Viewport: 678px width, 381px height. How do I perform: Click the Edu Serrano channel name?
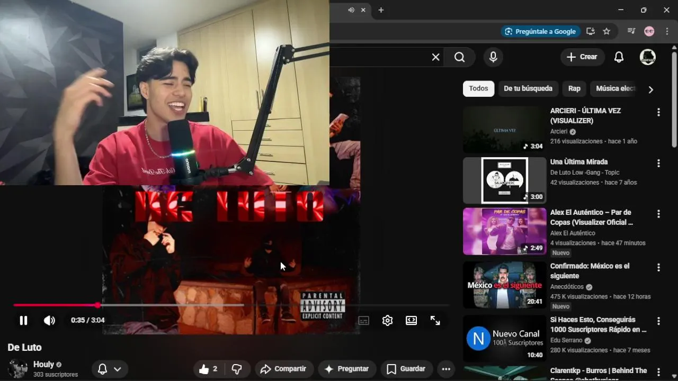[566, 340]
